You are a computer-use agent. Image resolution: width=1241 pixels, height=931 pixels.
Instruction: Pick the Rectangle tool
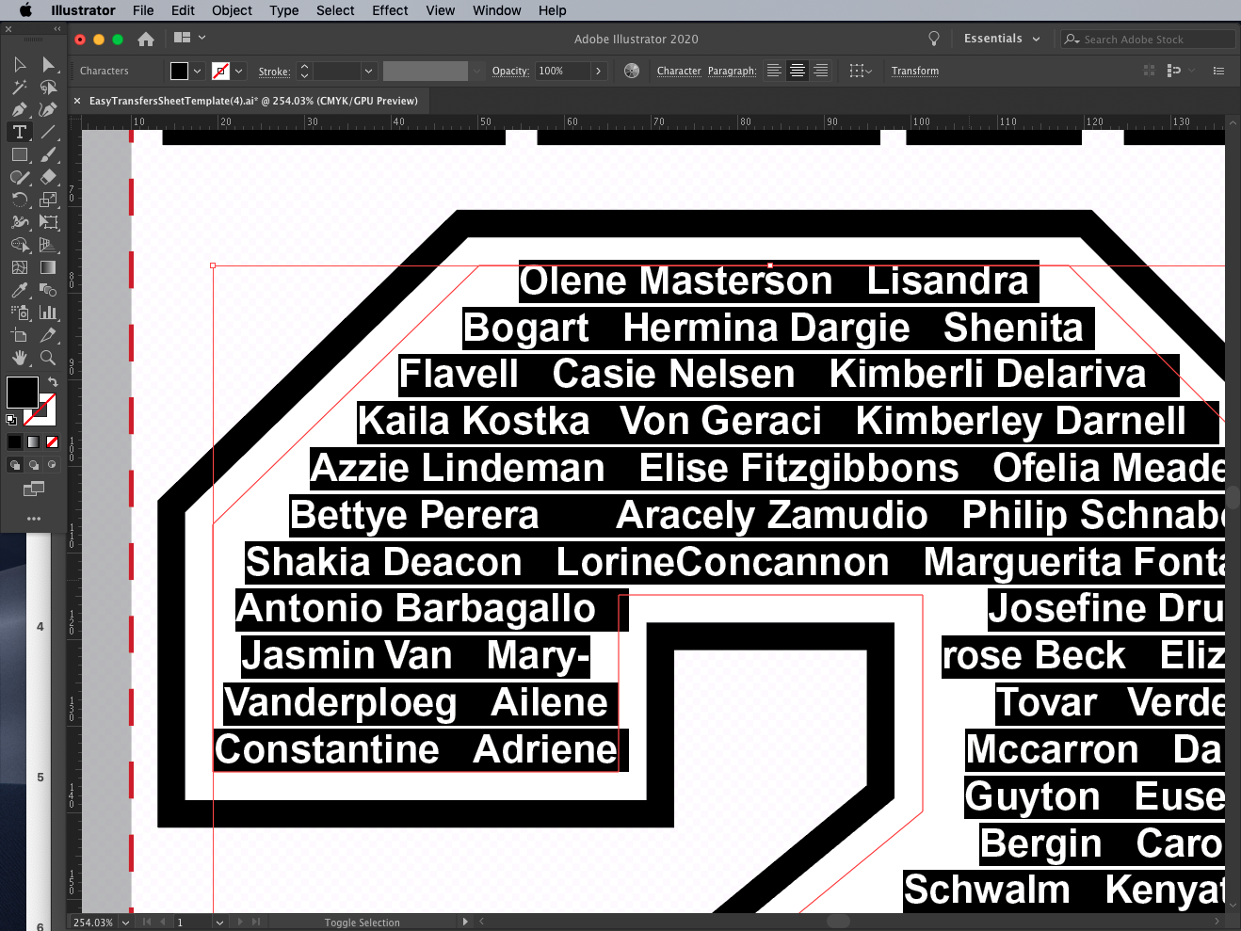point(19,154)
